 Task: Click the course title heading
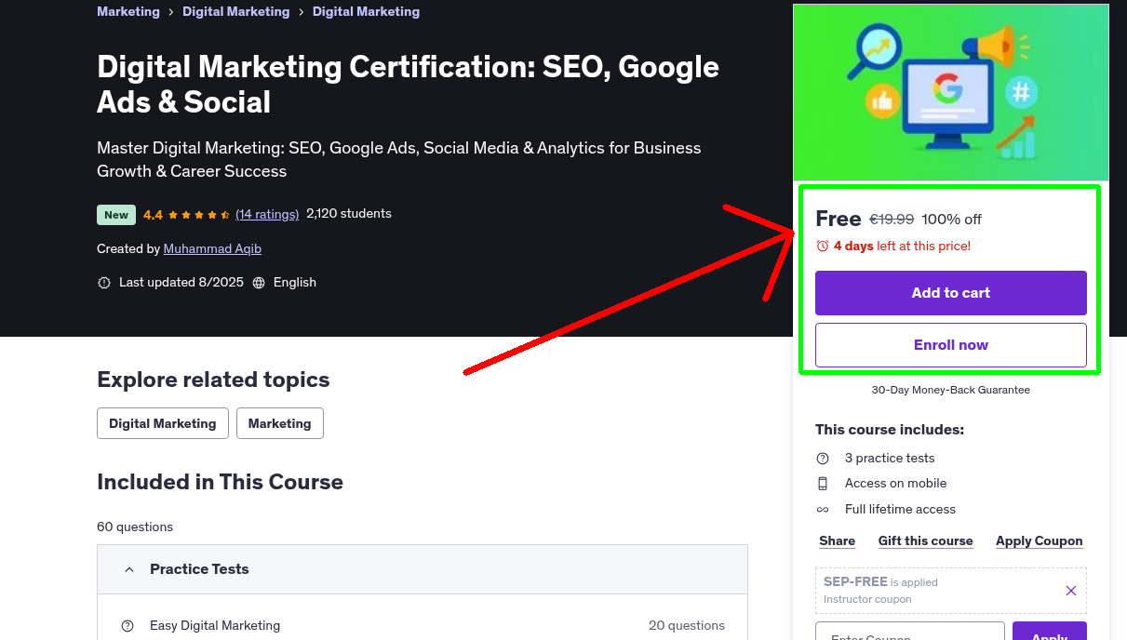(x=408, y=85)
